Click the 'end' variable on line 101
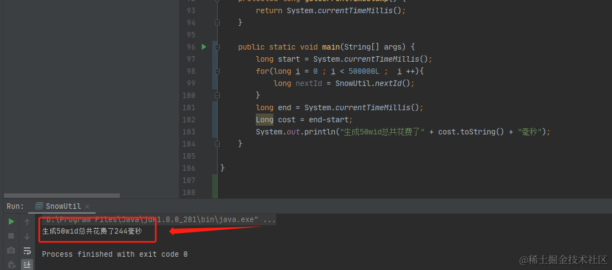 [x=284, y=107]
